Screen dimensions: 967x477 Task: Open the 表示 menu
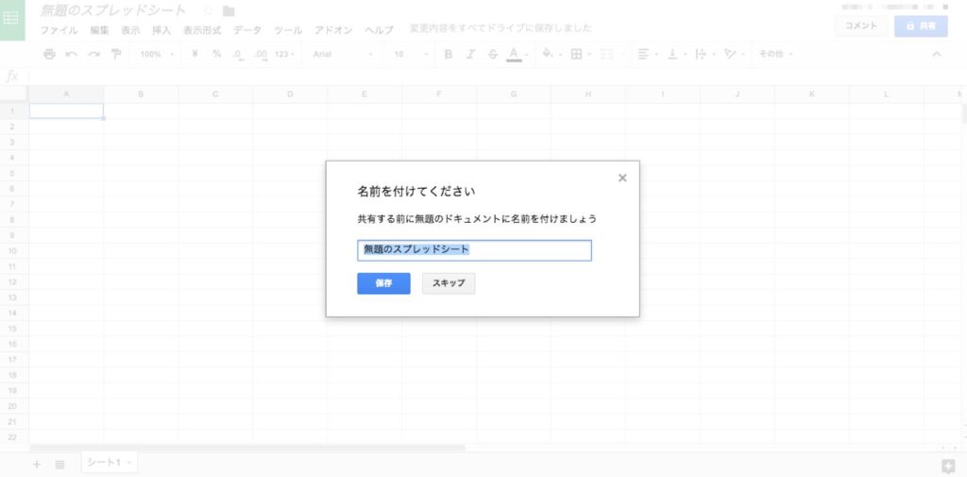pos(130,29)
